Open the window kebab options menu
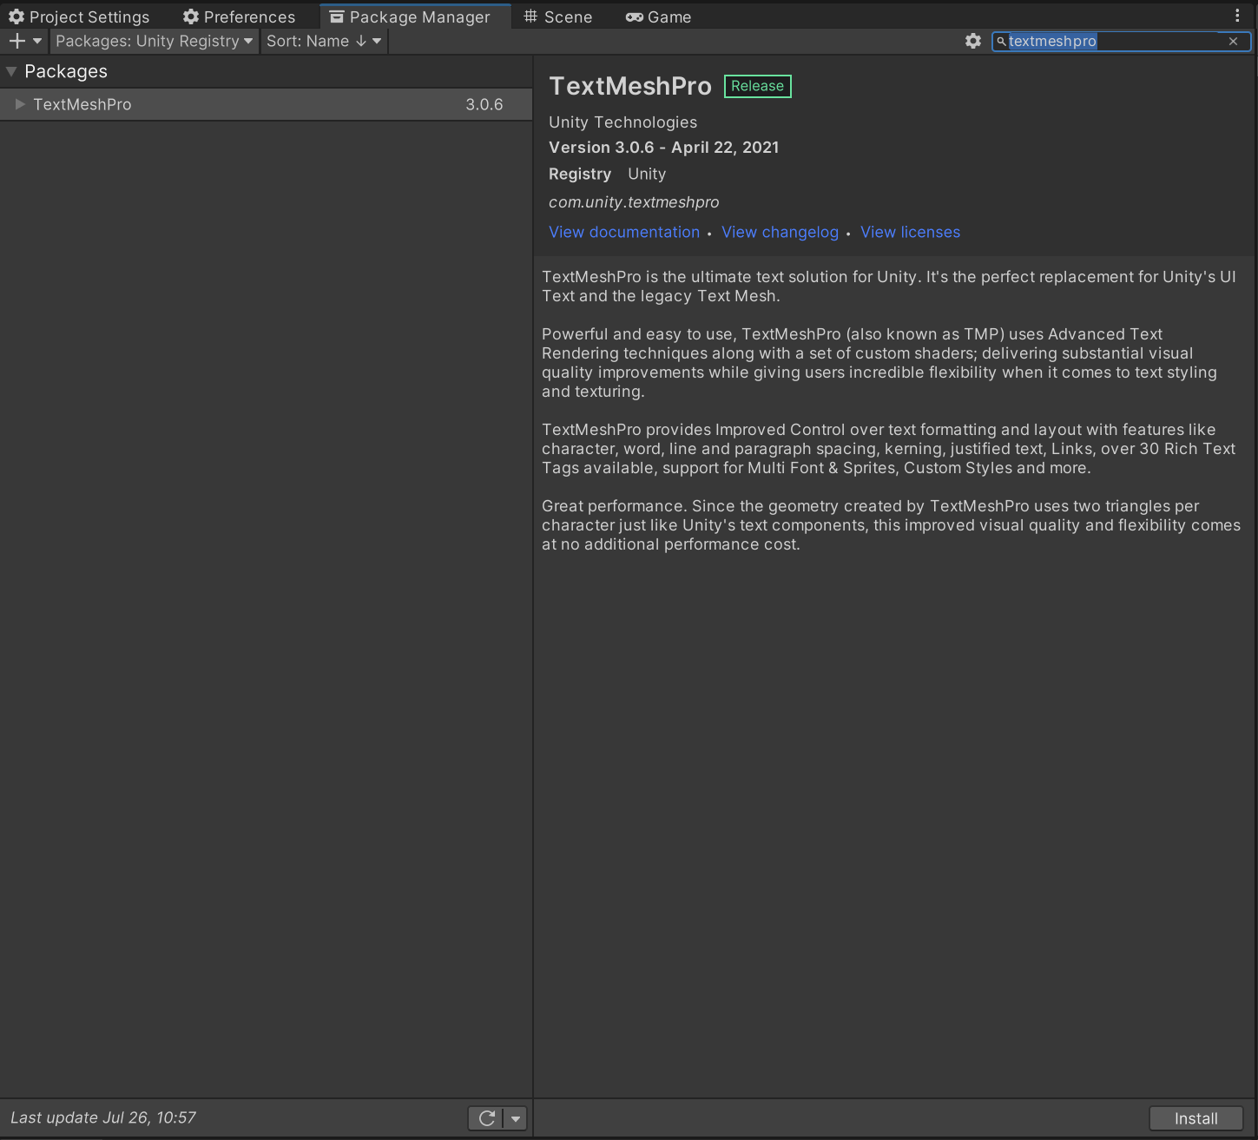Screen dimensions: 1258x1140 click(1237, 16)
